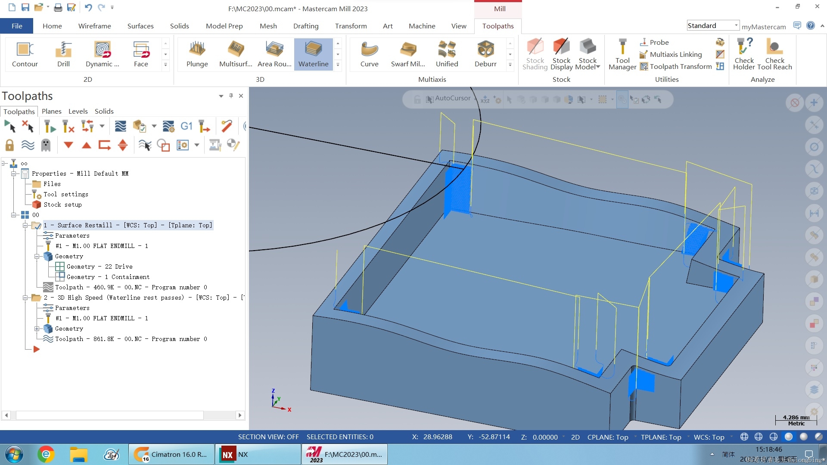Backplot selected operations icon
Image resolution: width=827 pixels, height=465 pixels.
(x=121, y=126)
